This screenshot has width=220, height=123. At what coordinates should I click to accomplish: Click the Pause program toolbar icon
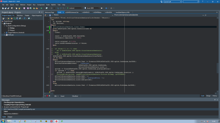pos(51,8)
